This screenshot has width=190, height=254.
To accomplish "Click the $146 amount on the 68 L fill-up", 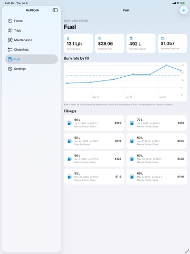I will tap(180, 177).
